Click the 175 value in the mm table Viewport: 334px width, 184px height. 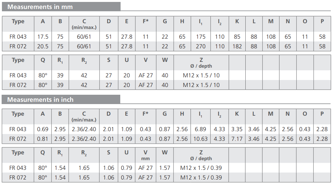click(x=201, y=37)
